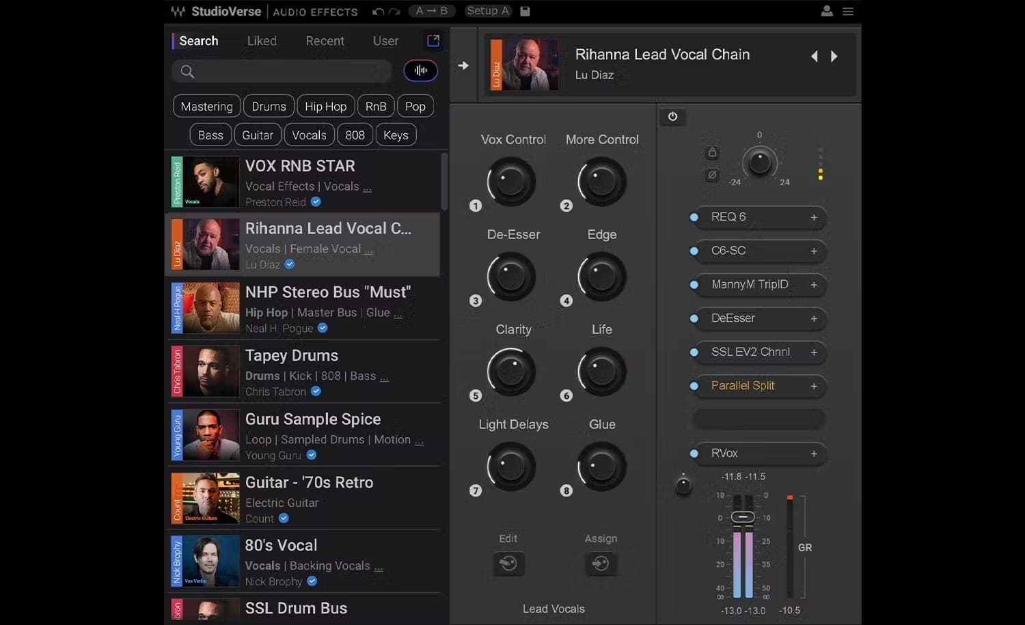This screenshot has width=1025, height=625.
Task: Select the Hip Hop filter chip
Action: tap(325, 106)
